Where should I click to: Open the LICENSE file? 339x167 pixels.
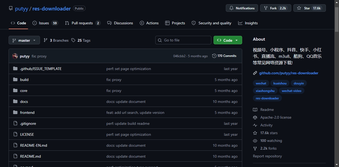tap(27, 134)
